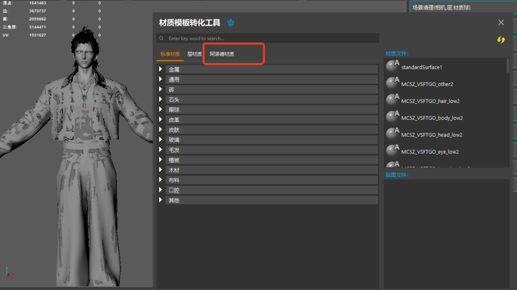Image resolution: width=517 pixels, height=290 pixels.
Task: Click the 毛发 row label
Action: [174, 150]
